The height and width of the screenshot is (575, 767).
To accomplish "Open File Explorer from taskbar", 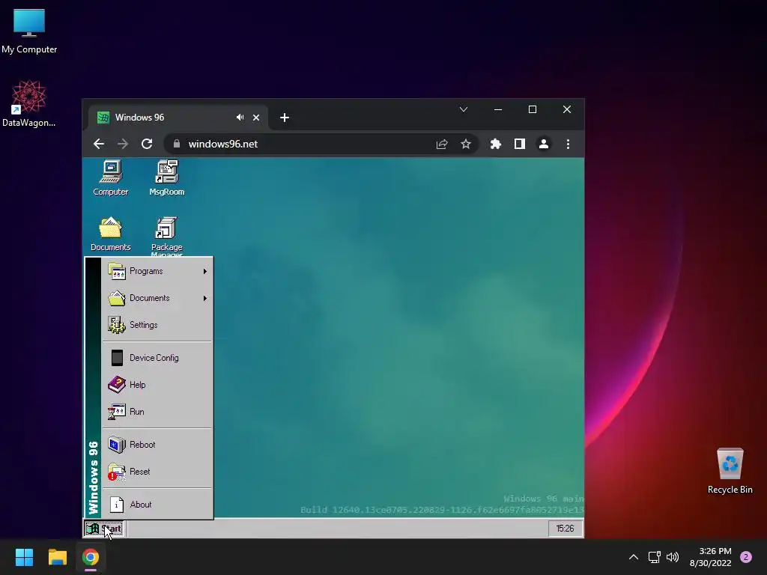I will coord(57,557).
